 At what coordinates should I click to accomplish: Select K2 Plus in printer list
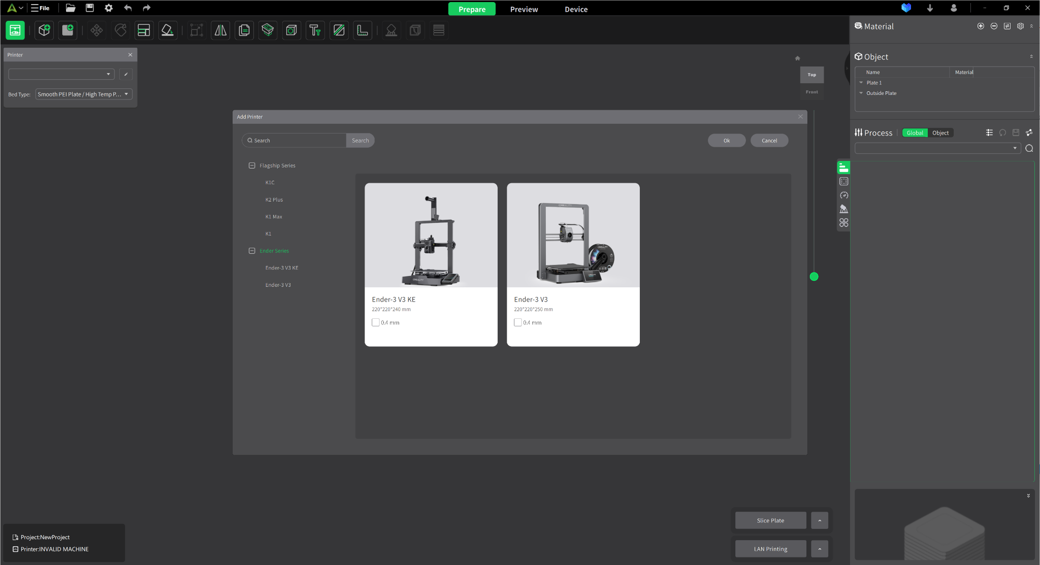(x=274, y=200)
